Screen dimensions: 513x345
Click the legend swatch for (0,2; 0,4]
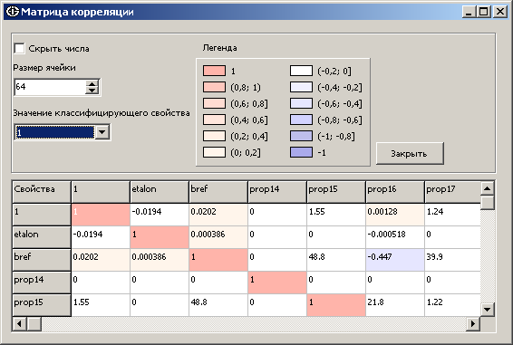[x=214, y=136]
